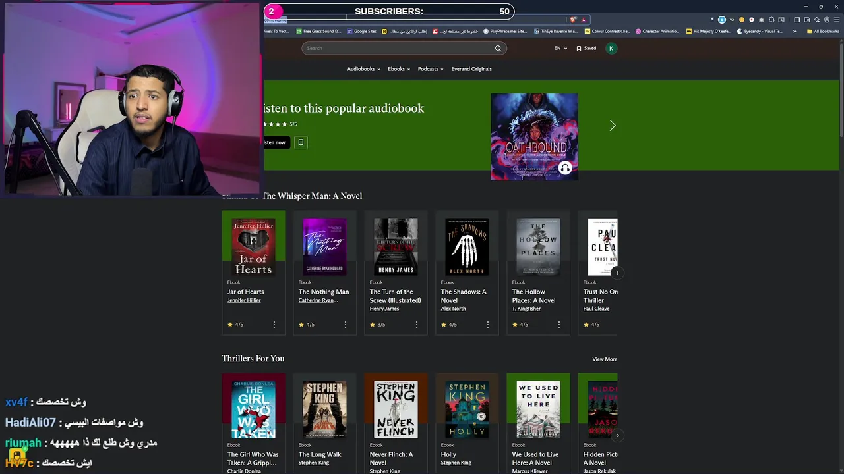Viewport: 844px width, 474px height.
Task: Click the star rating of Jar of Hearts
Action: tap(235, 325)
